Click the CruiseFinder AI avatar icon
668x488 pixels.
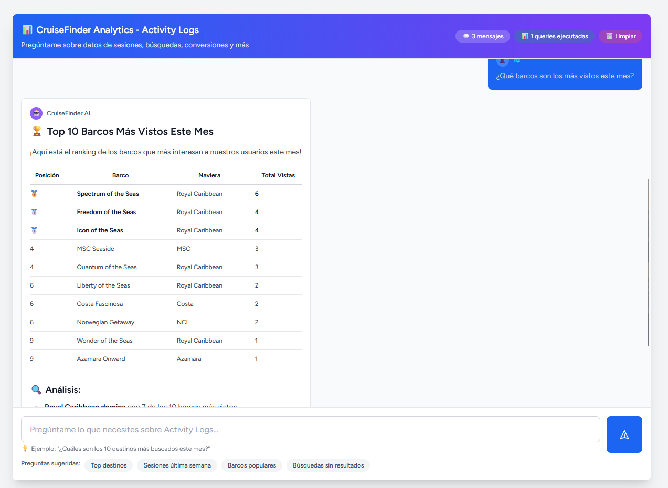36,113
